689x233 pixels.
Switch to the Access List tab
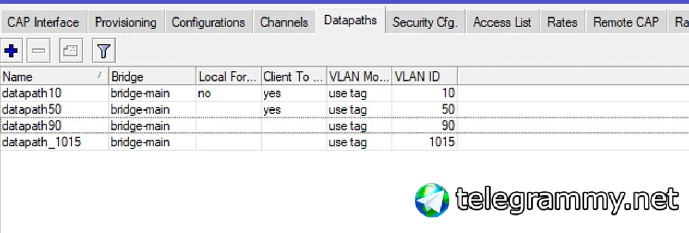point(502,22)
